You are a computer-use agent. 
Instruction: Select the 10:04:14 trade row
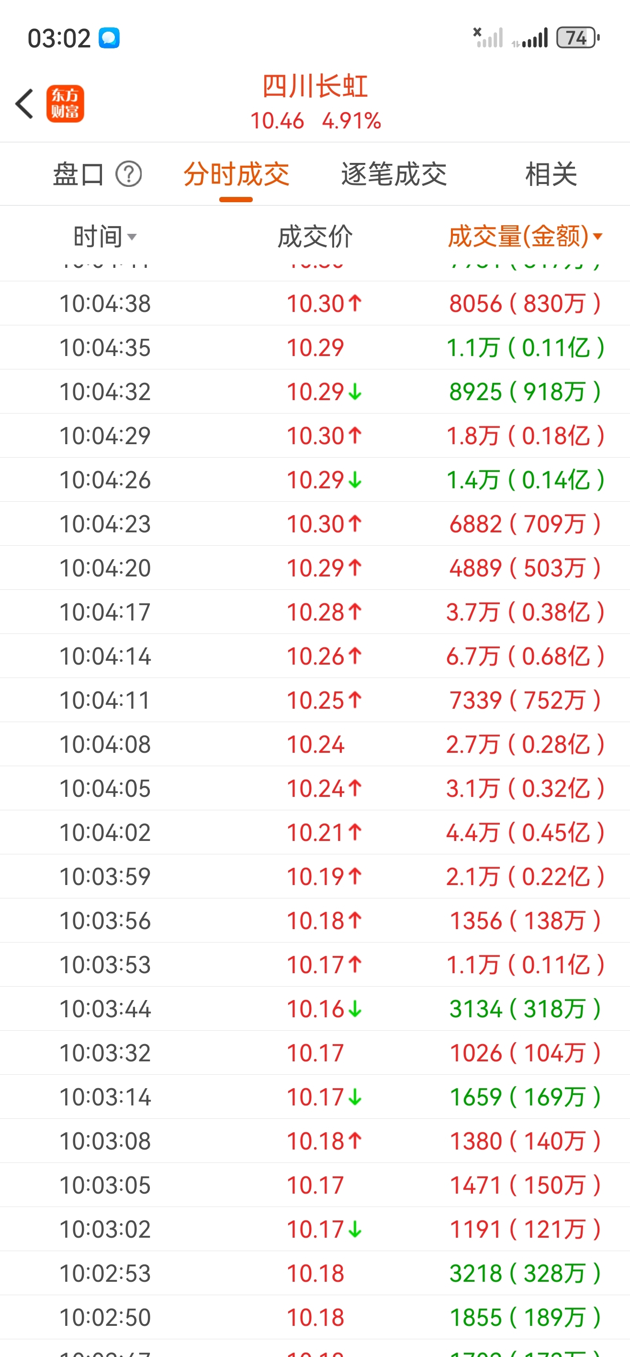click(x=315, y=656)
